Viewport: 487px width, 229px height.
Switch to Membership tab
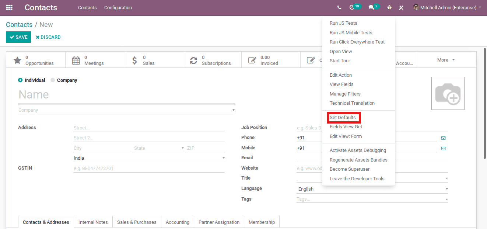262,222
